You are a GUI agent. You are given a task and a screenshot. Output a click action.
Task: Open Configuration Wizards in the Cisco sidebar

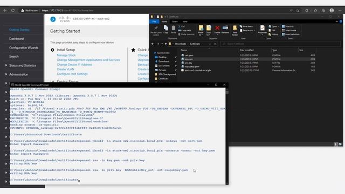(x=24, y=47)
